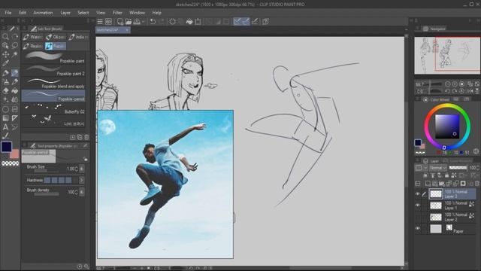Click the color wheel square picker
This screenshot has width=481, height=271.
click(447, 126)
